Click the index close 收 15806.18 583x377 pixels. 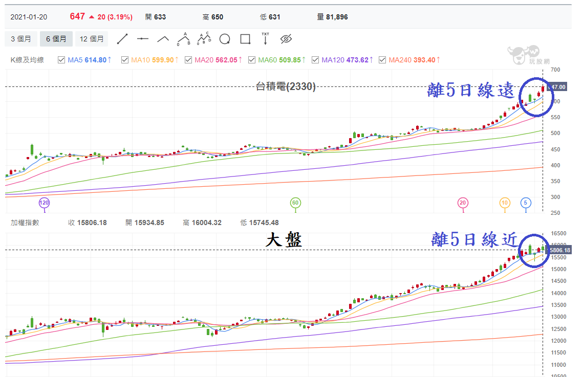point(88,223)
